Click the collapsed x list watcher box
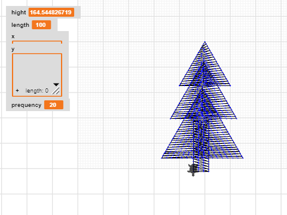287x215 pixels. coord(37,42)
